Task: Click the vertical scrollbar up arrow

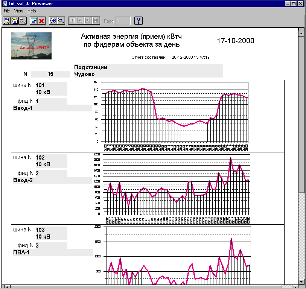Action: [301, 33]
